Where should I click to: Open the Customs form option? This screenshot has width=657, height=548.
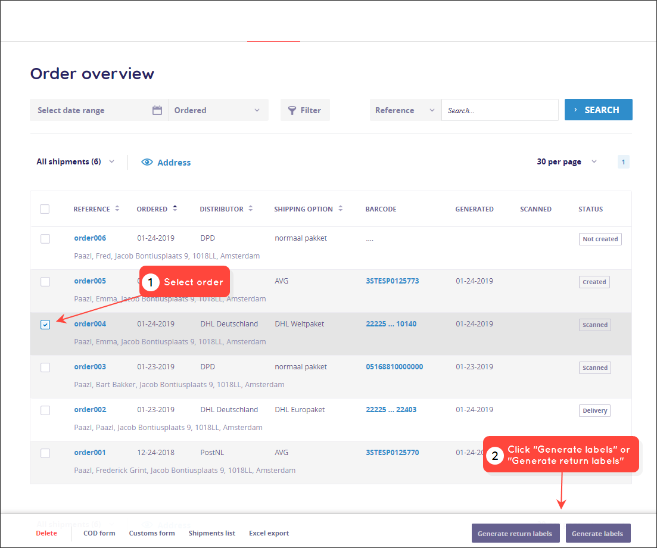pos(152,533)
